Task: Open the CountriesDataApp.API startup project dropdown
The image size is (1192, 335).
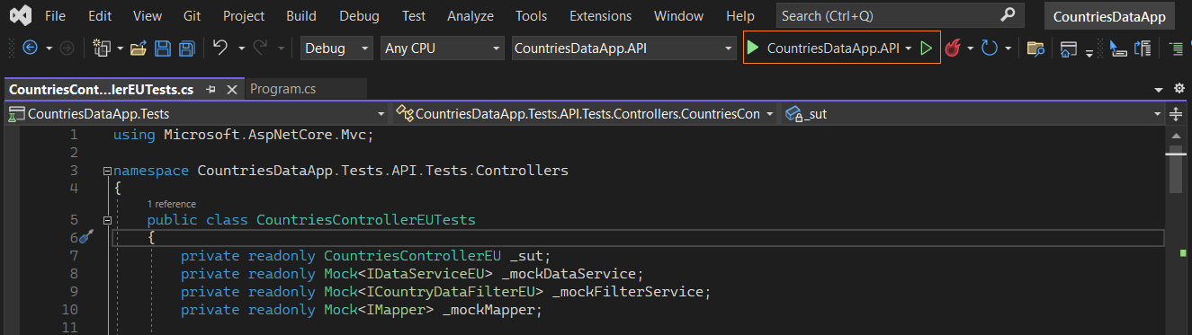Action: 623,48
